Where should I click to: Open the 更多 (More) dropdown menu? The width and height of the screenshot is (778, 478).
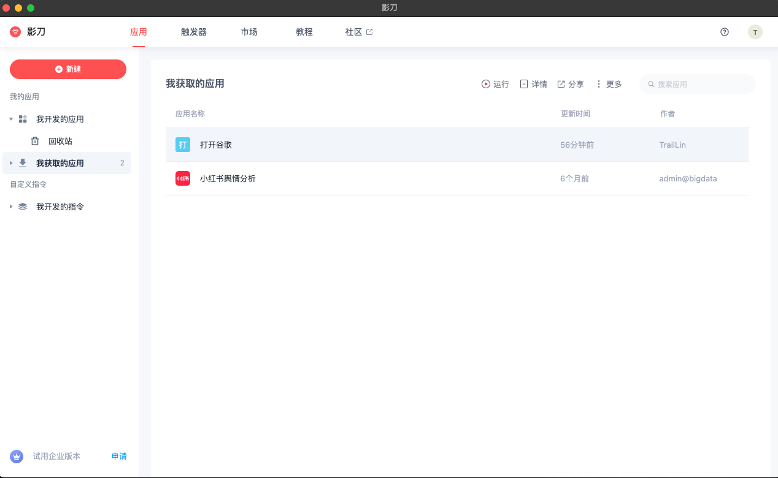point(608,84)
